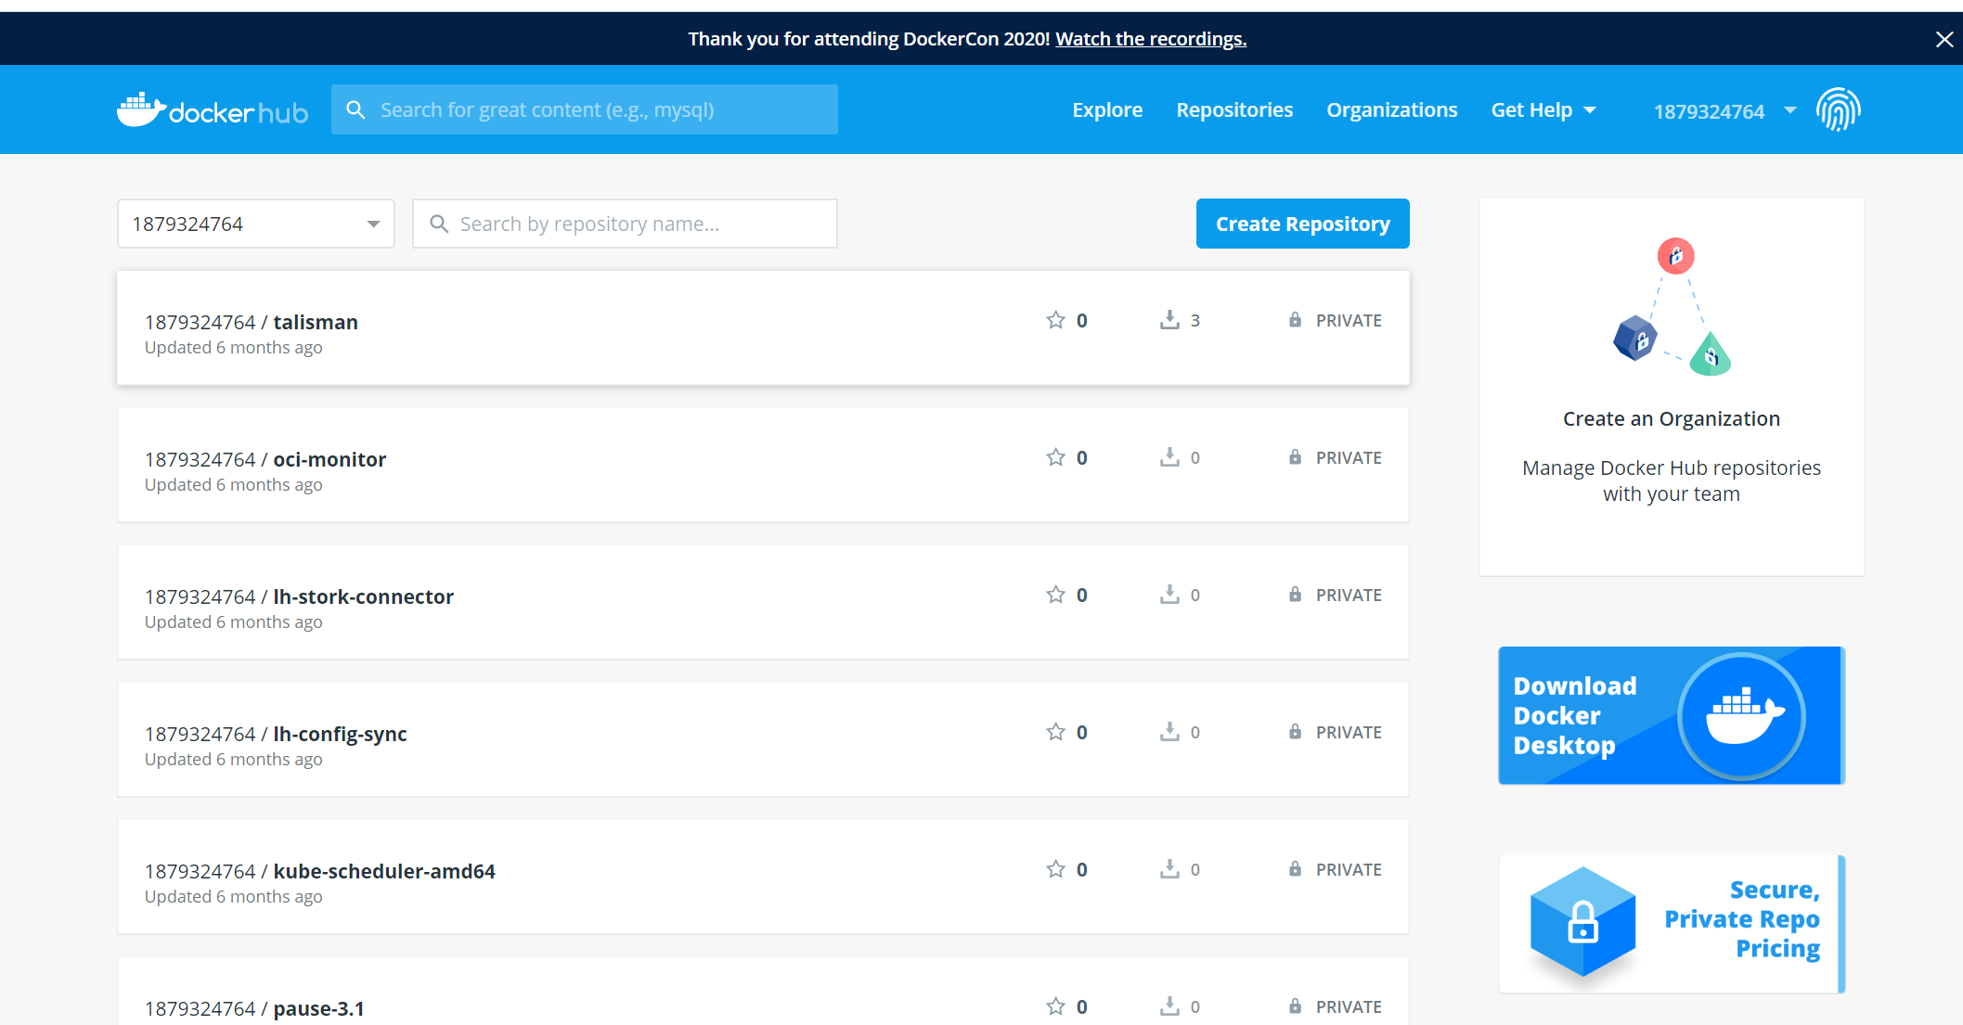This screenshot has width=1963, height=1025.
Task: Open the Get Help dropdown menu
Action: (x=1543, y=110)
